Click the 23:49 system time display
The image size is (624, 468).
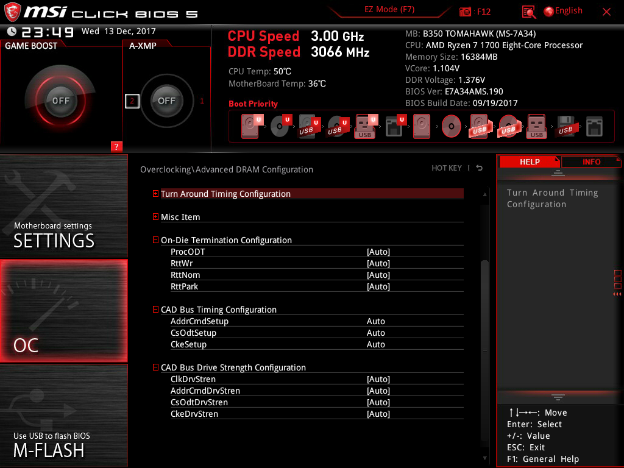(x=48, y=32)
